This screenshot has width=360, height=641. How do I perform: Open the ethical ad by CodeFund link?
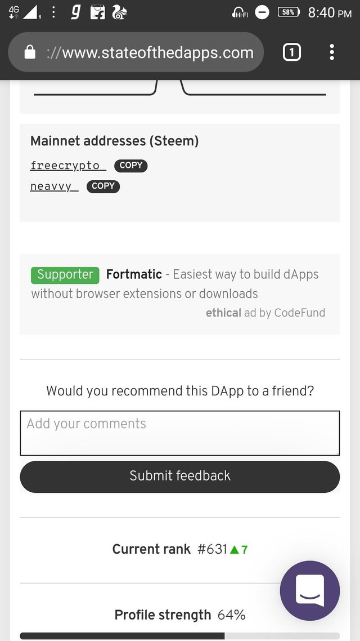click(265, 313)
